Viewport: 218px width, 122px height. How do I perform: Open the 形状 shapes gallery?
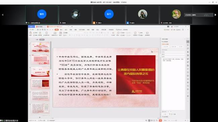118,34
